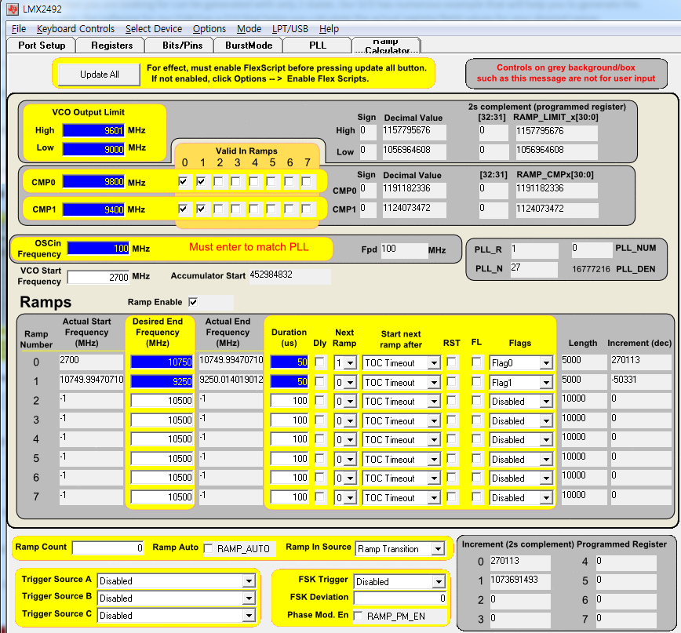
Task: Click the FSK Deviation input field
Action: tap(400, 598)
